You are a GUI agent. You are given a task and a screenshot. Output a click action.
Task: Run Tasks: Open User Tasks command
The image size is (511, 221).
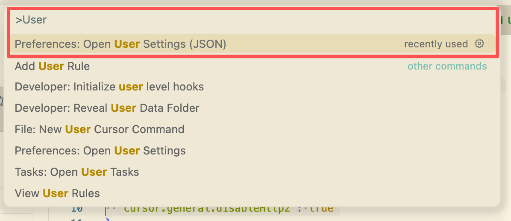point(77,172)
